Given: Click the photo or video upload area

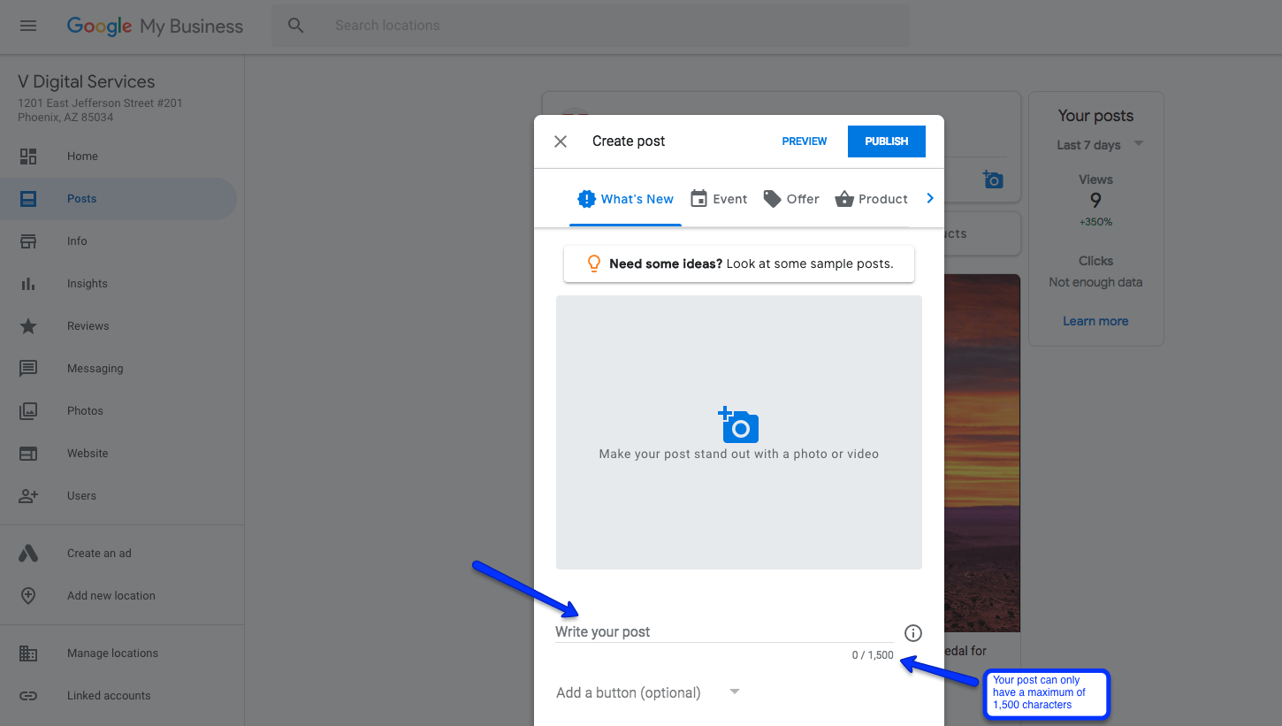Looking at the screenshot, I should pos(739,432).
